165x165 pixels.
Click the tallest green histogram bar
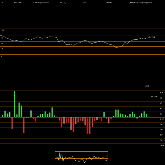coord(15,104)
